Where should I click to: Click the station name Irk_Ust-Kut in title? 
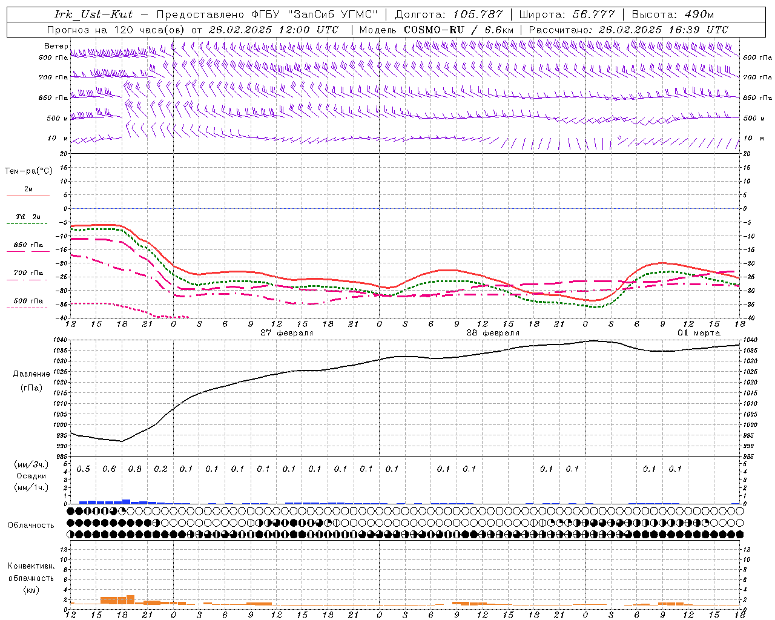[x=93, y=15]
